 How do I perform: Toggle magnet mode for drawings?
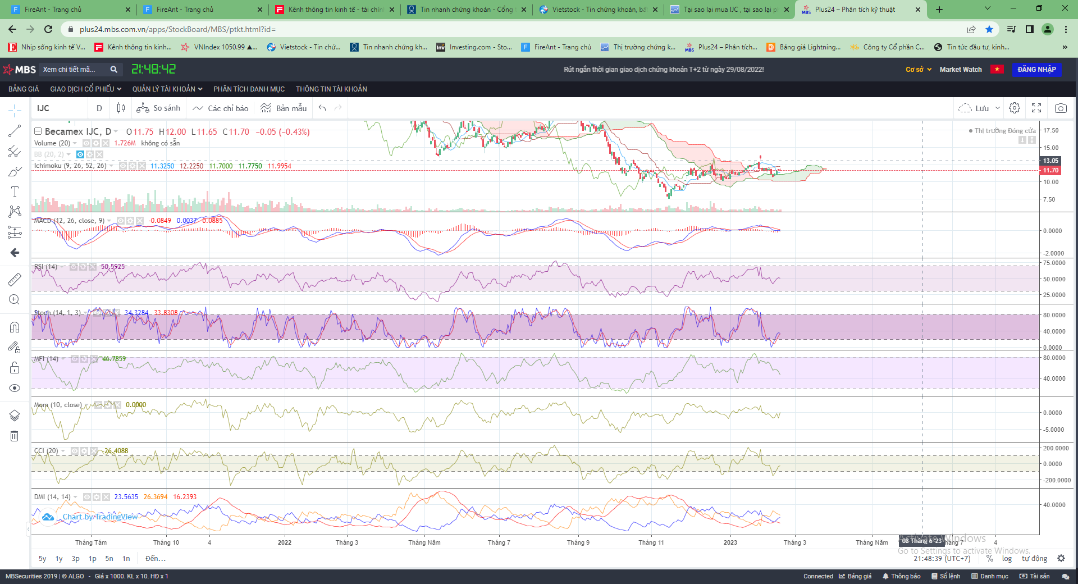point(15,327)
